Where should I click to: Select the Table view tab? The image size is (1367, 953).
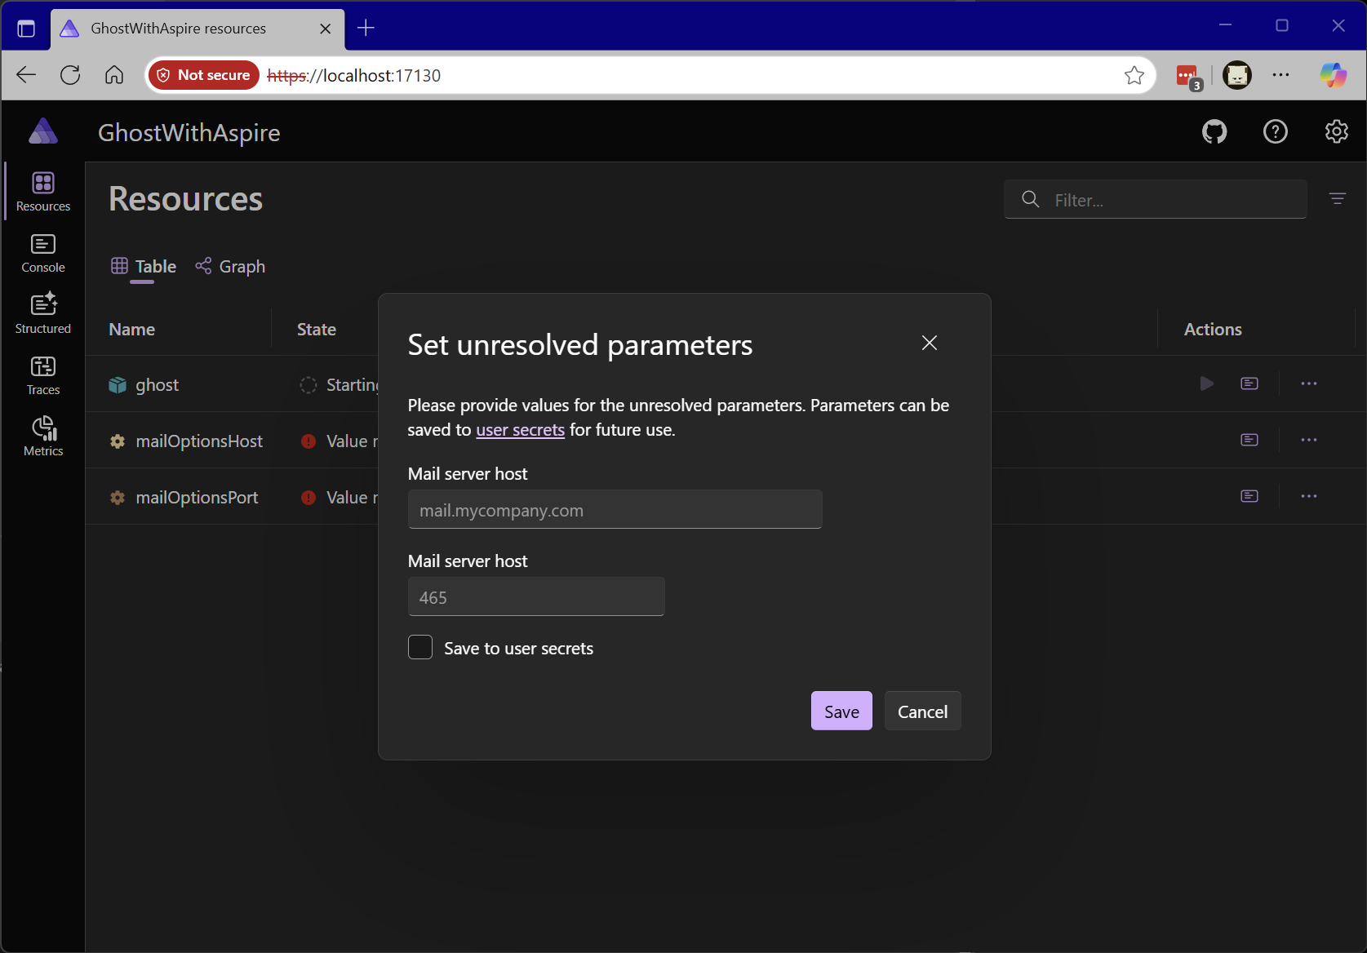tap(144, 267)
